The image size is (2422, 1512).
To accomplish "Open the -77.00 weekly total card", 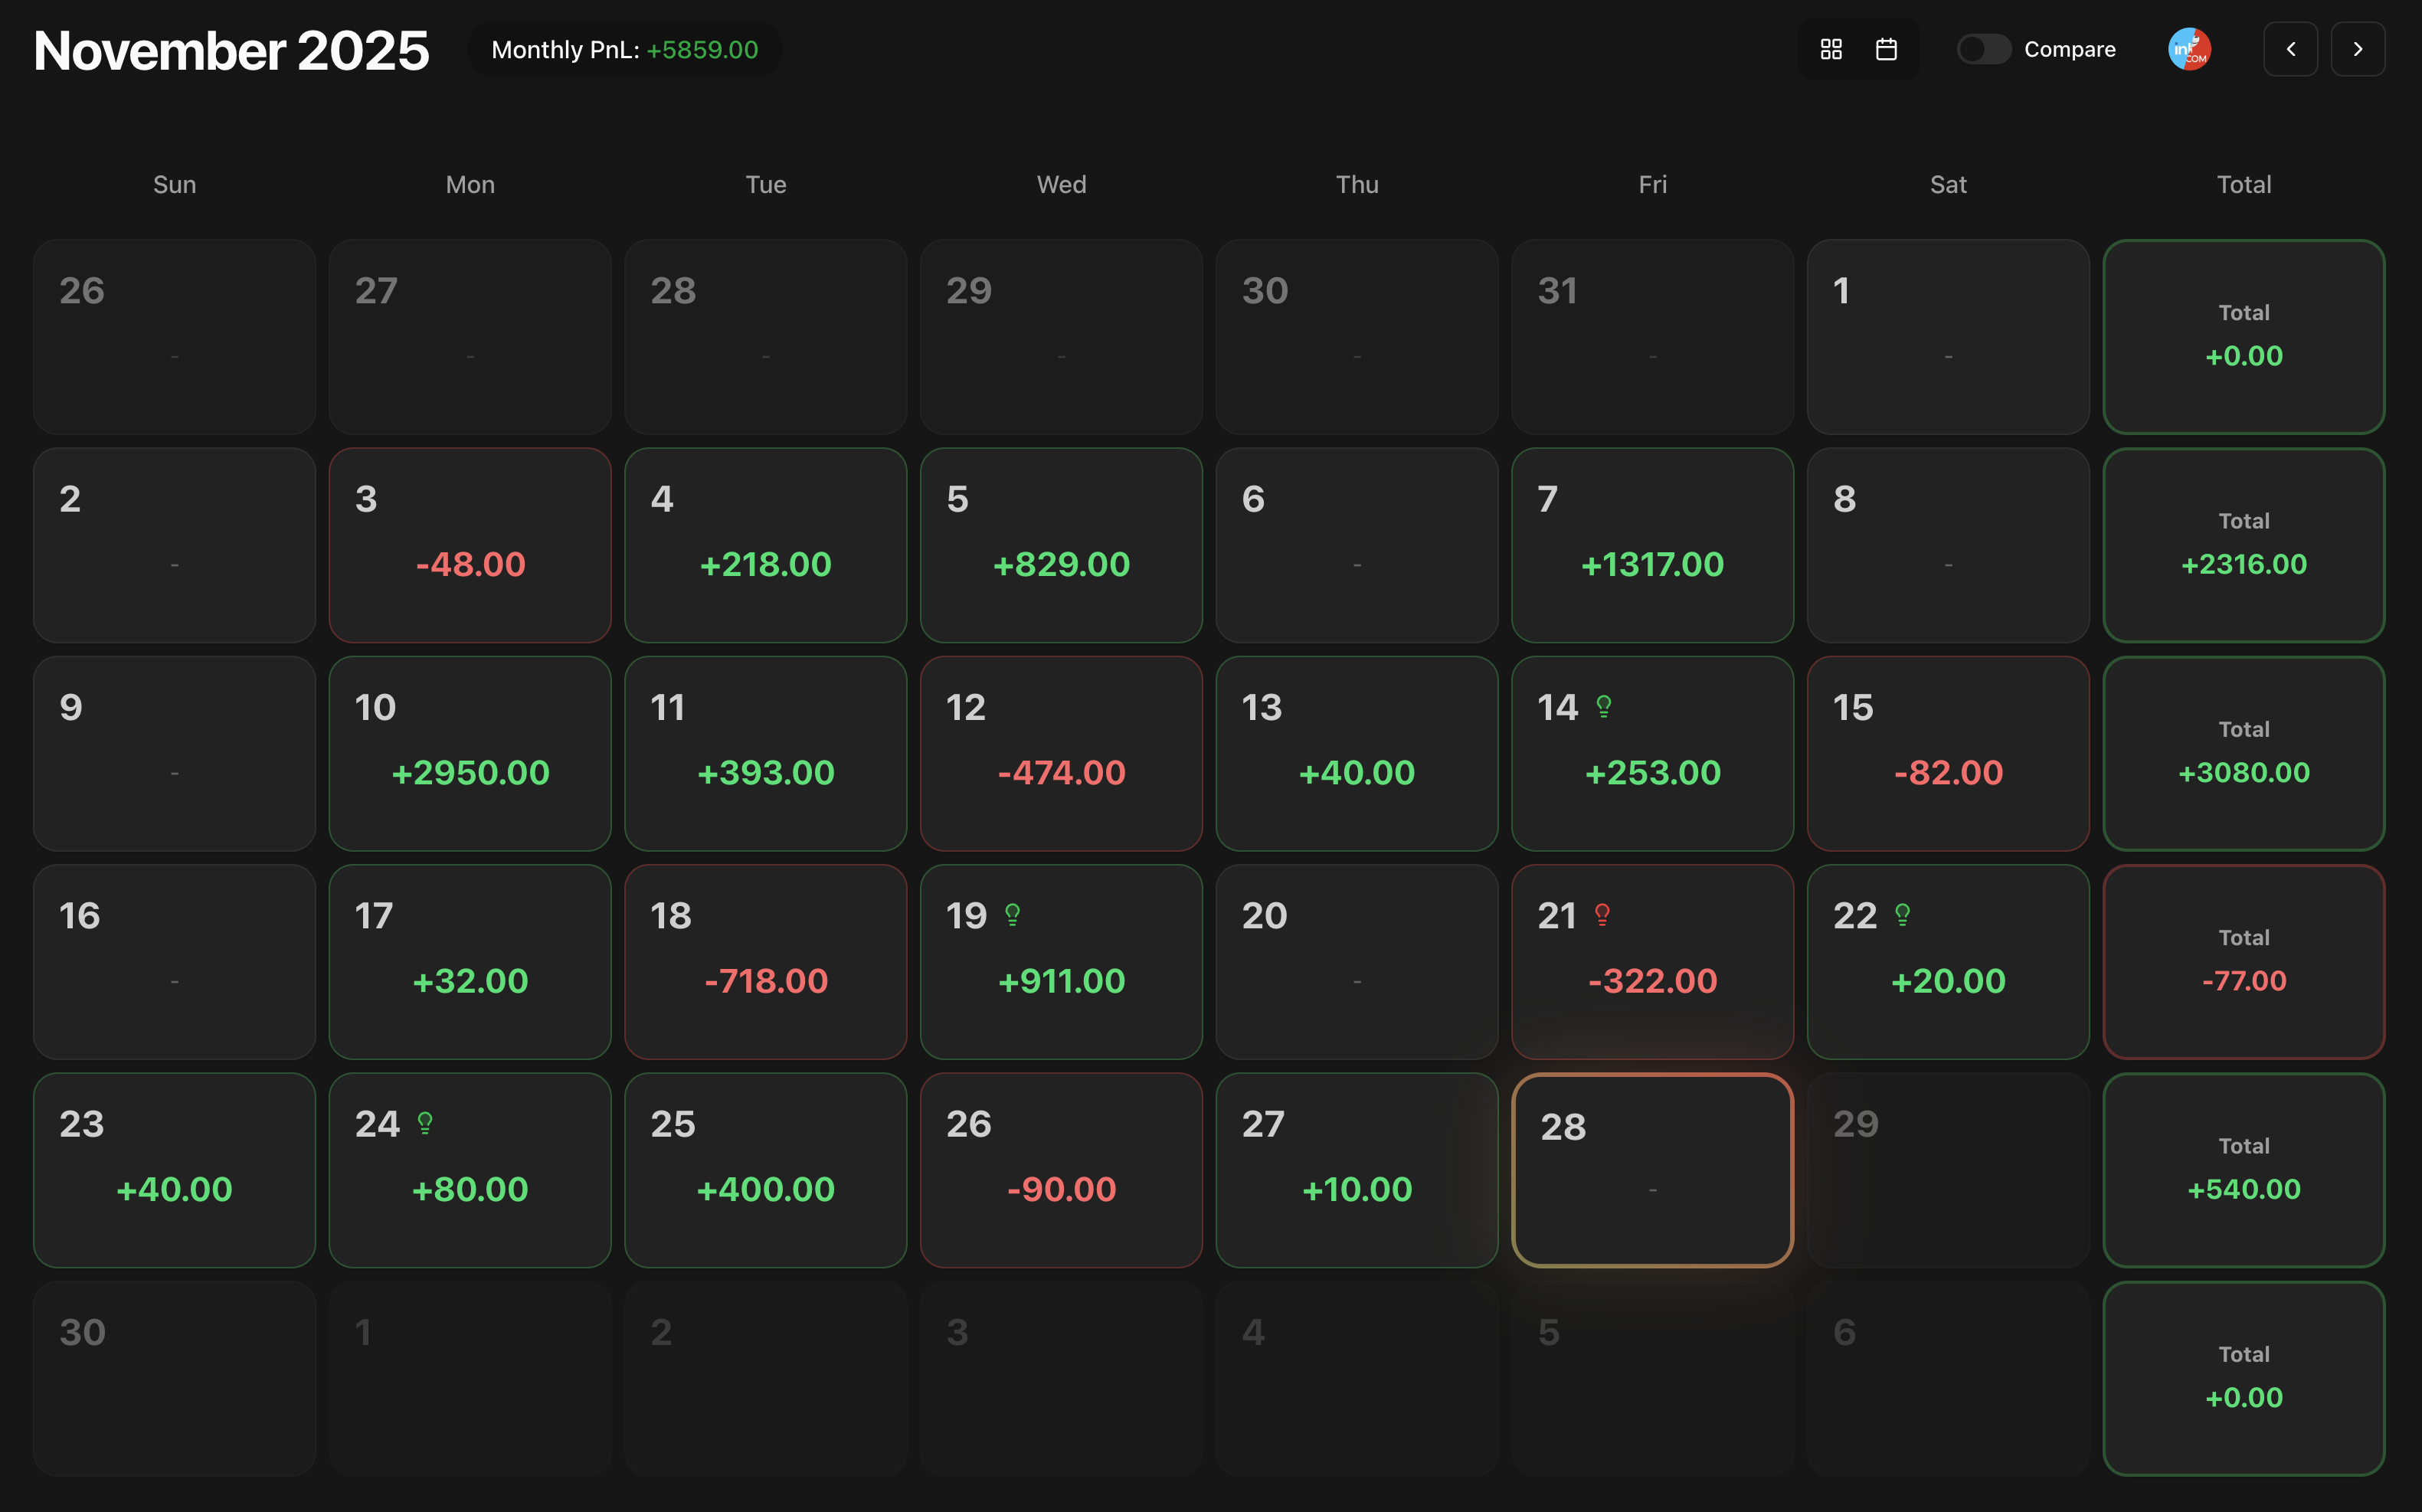I will click(2243, 961).
